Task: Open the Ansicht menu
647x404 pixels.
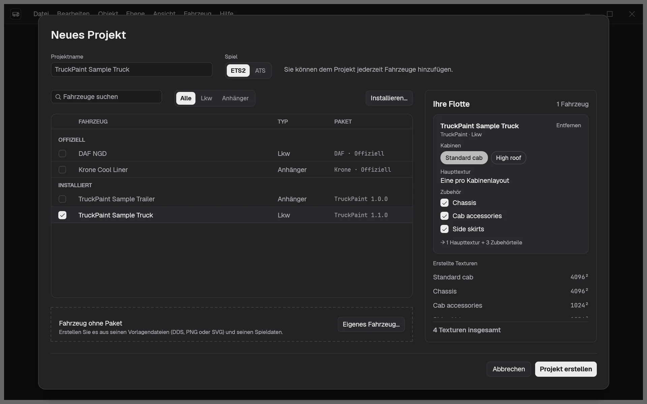Action: click(x=164, y=14)
